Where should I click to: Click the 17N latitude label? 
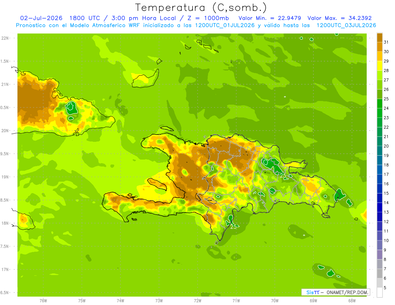5,269
